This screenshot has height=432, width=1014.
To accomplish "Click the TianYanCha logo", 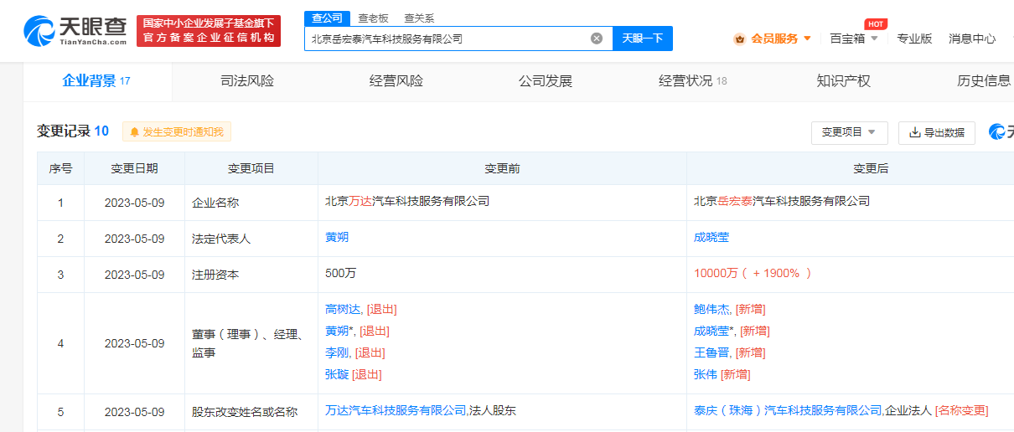I will pyautogui.click(x=76, y=31).
